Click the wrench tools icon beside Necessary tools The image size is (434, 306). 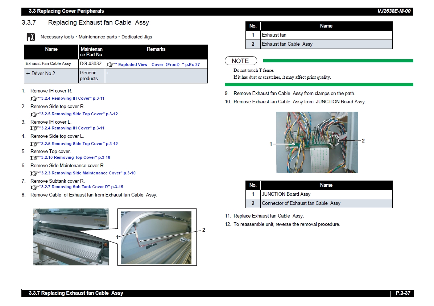(x=31, y=37)
